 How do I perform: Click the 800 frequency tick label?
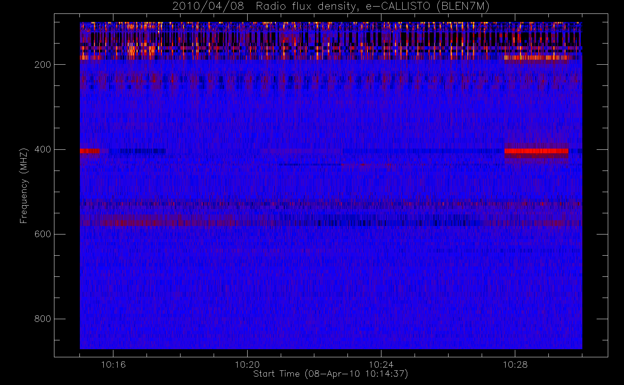click(x=42, y=319)
